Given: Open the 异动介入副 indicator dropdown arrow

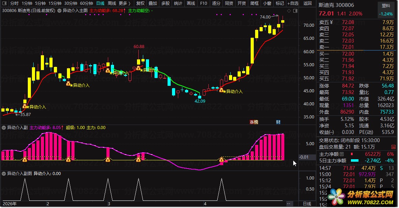Looking at the screenshot, I should pyautogui.click(x=4, y=128).
